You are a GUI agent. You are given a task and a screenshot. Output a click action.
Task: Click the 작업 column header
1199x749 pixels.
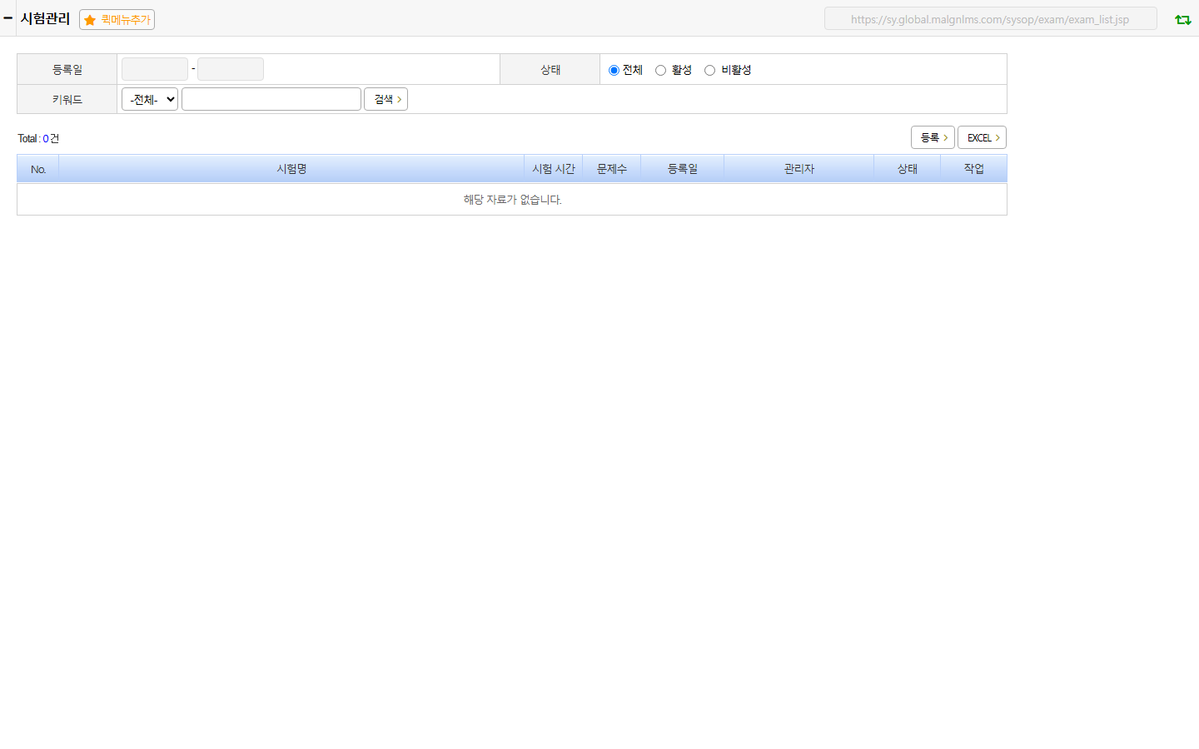[x=974, y=168]
